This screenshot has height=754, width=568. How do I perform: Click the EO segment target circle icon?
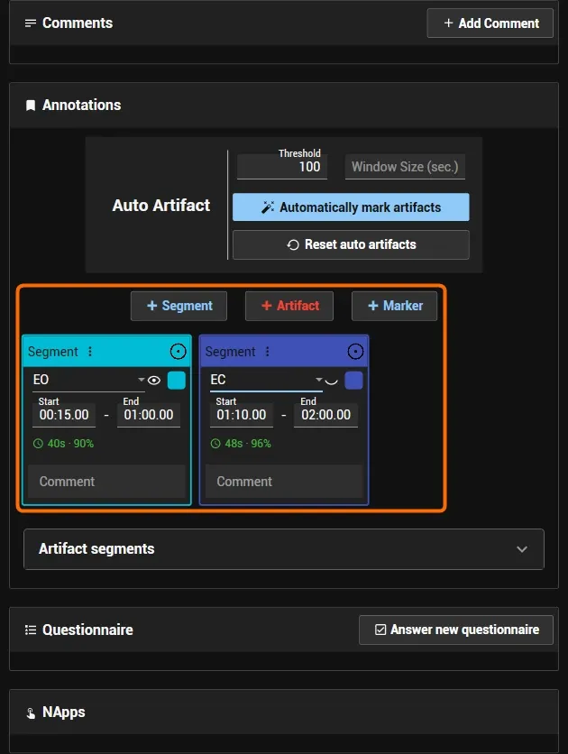179,352
